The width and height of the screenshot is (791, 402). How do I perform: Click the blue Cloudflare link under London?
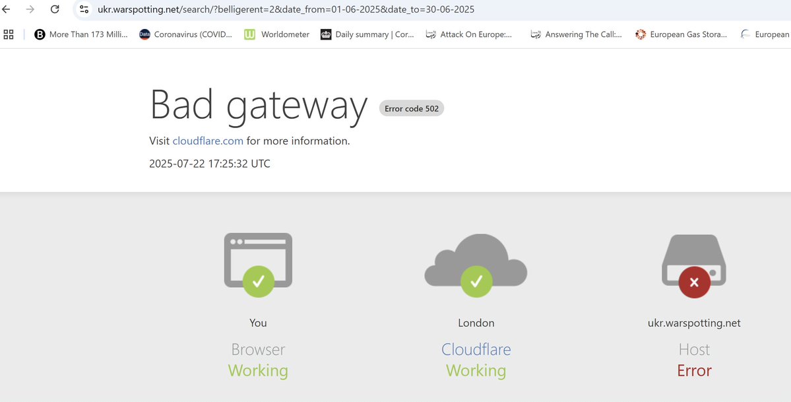pos(476,349)
